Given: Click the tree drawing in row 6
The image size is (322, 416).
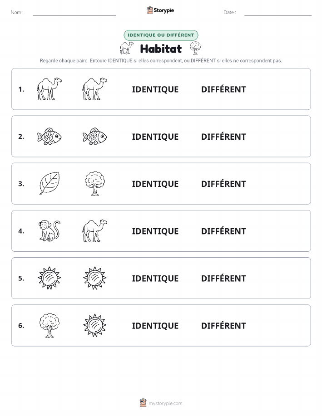Looking at the screenshot, I should coord(50,325).
